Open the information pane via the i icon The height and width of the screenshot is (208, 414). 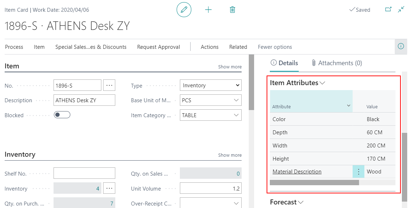click(400, 46)
